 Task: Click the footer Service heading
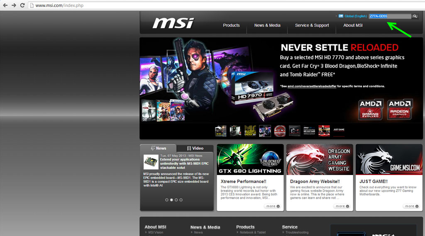coord(290,227)
